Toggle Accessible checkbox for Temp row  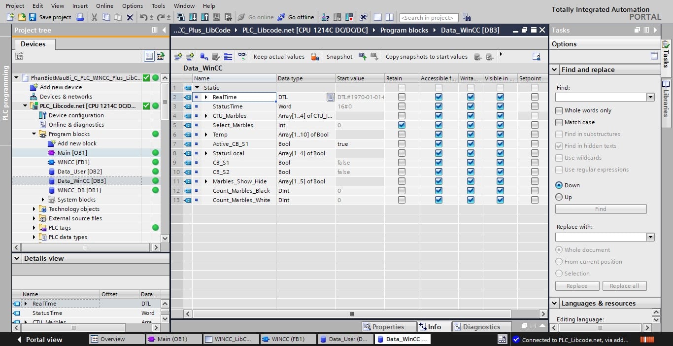[438, 135]
